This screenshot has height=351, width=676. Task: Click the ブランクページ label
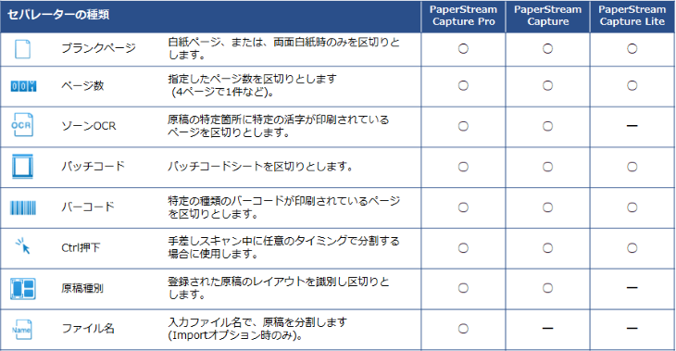point(98,48)
